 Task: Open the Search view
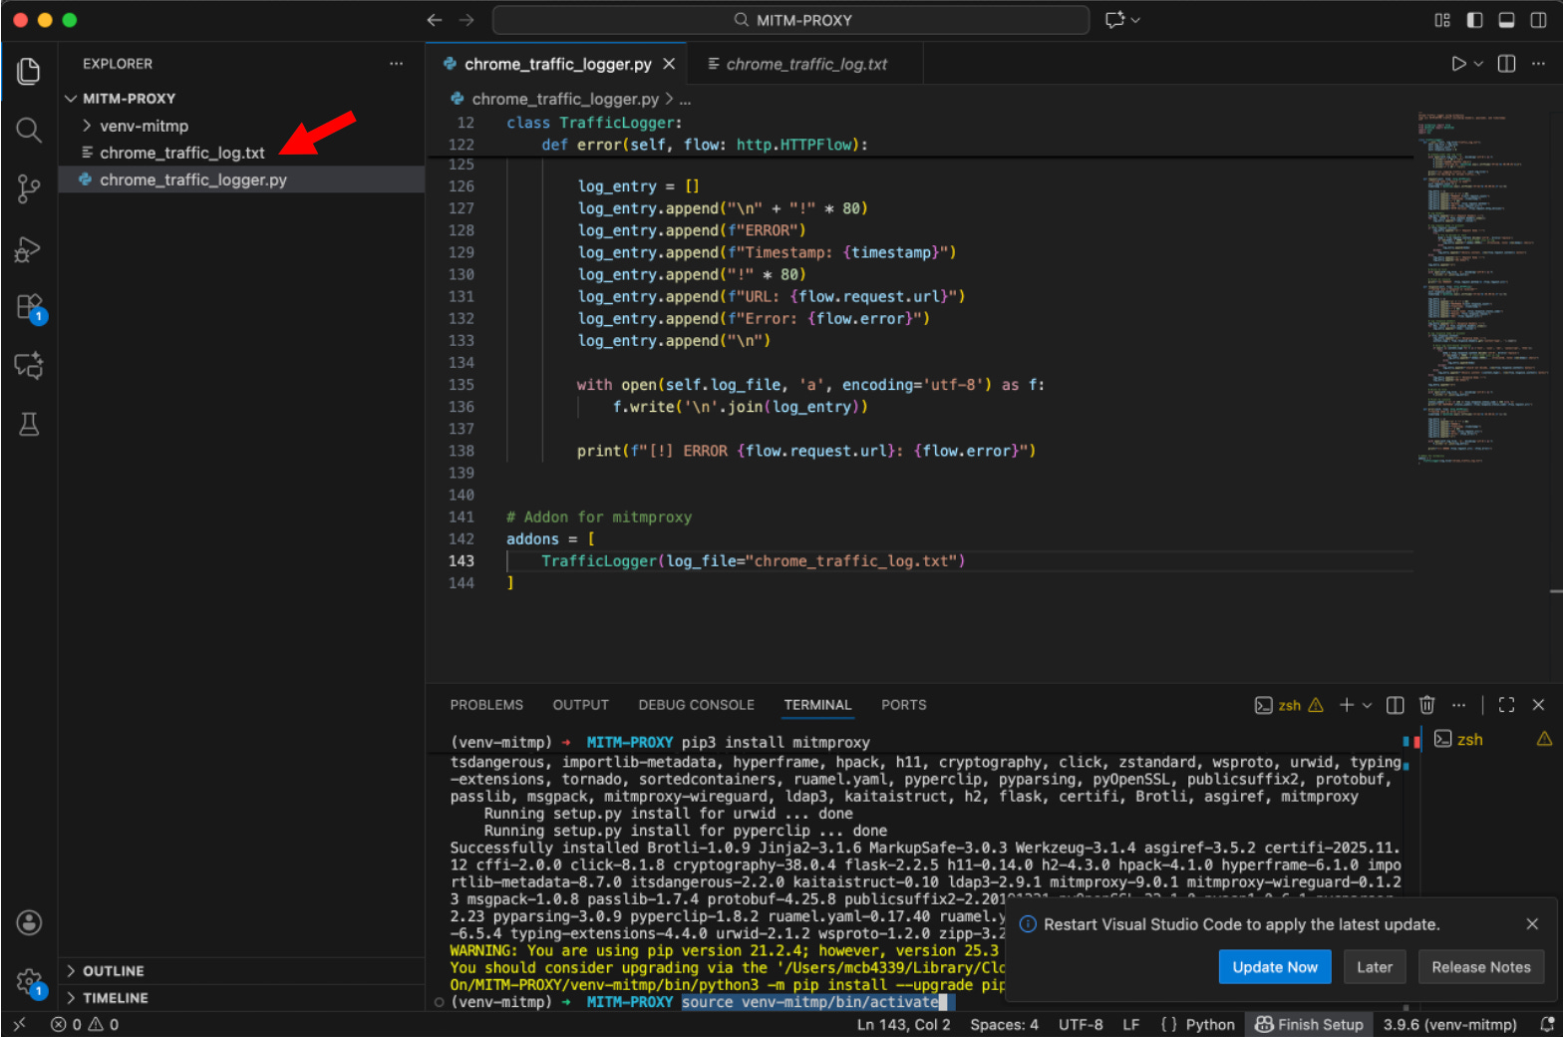(x=29, y=130)
